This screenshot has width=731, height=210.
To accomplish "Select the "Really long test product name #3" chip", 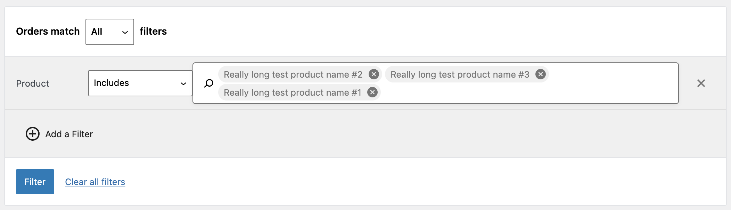I will pyautogui.click(x=460, y=74).
